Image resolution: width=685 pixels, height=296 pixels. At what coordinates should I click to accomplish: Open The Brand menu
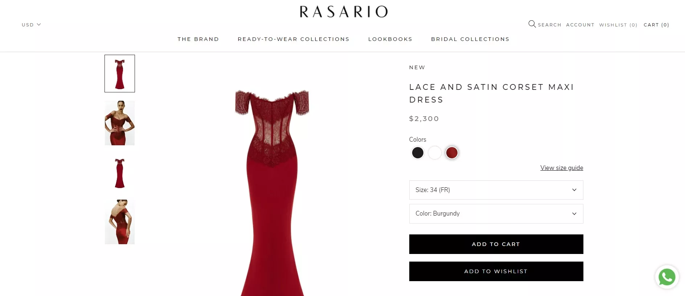pos(198,39)
